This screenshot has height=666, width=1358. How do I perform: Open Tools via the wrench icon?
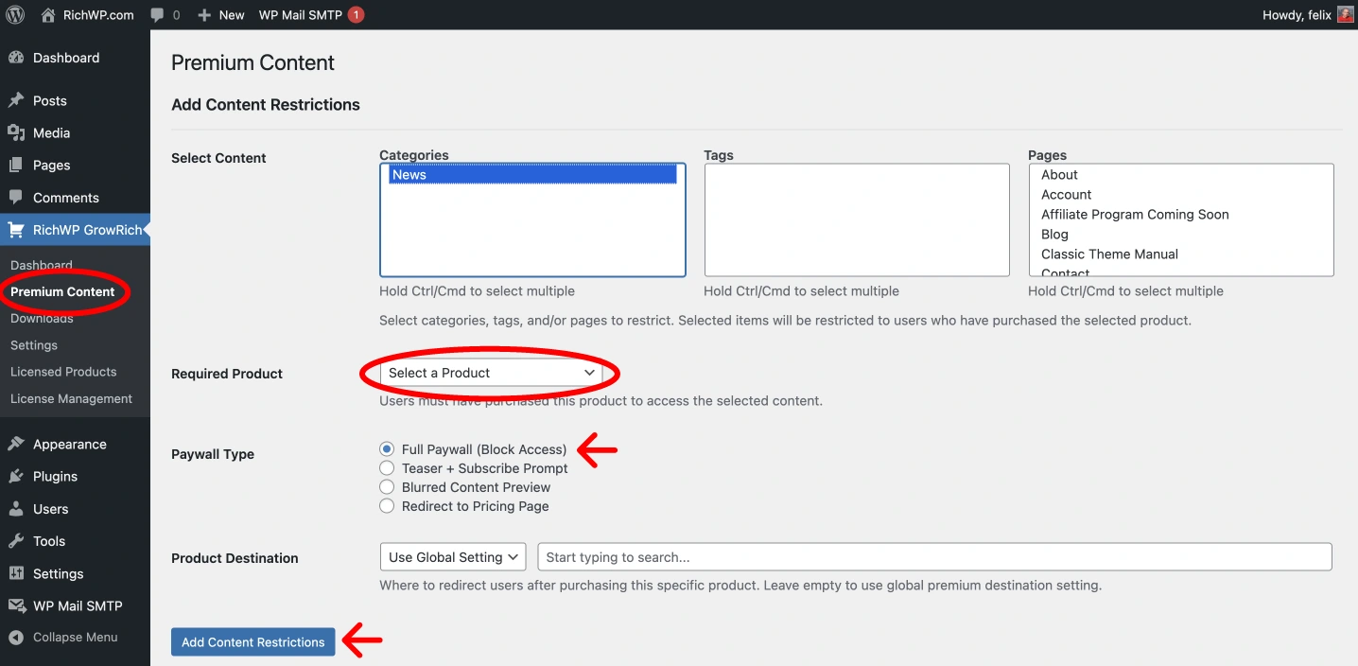click(x=16, y=541)
